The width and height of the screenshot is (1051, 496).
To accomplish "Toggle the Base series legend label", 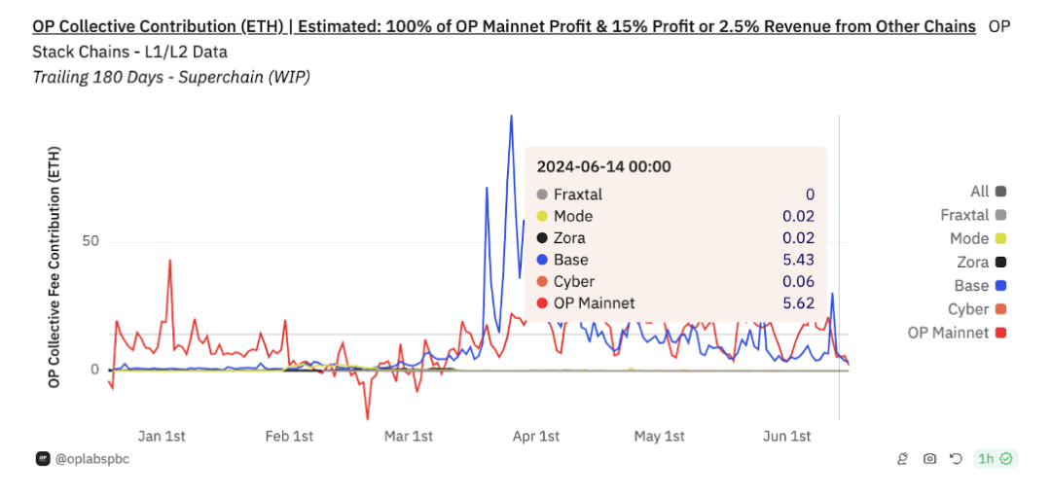I will 973,286.
